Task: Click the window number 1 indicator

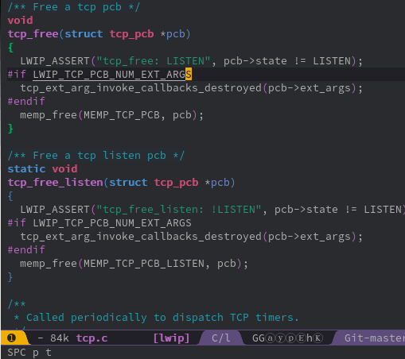Action: pyautogui.click(x=11, y=338)
